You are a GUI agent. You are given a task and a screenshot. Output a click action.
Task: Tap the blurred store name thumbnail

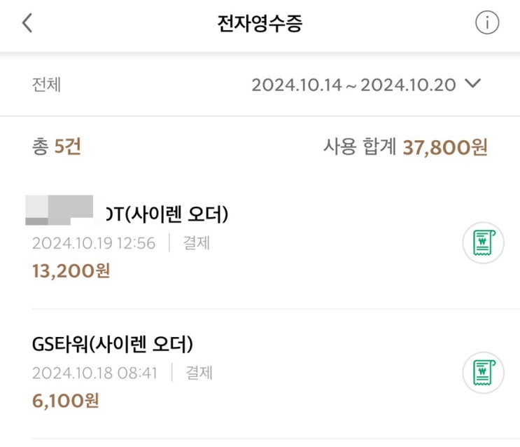coord(59,209)
